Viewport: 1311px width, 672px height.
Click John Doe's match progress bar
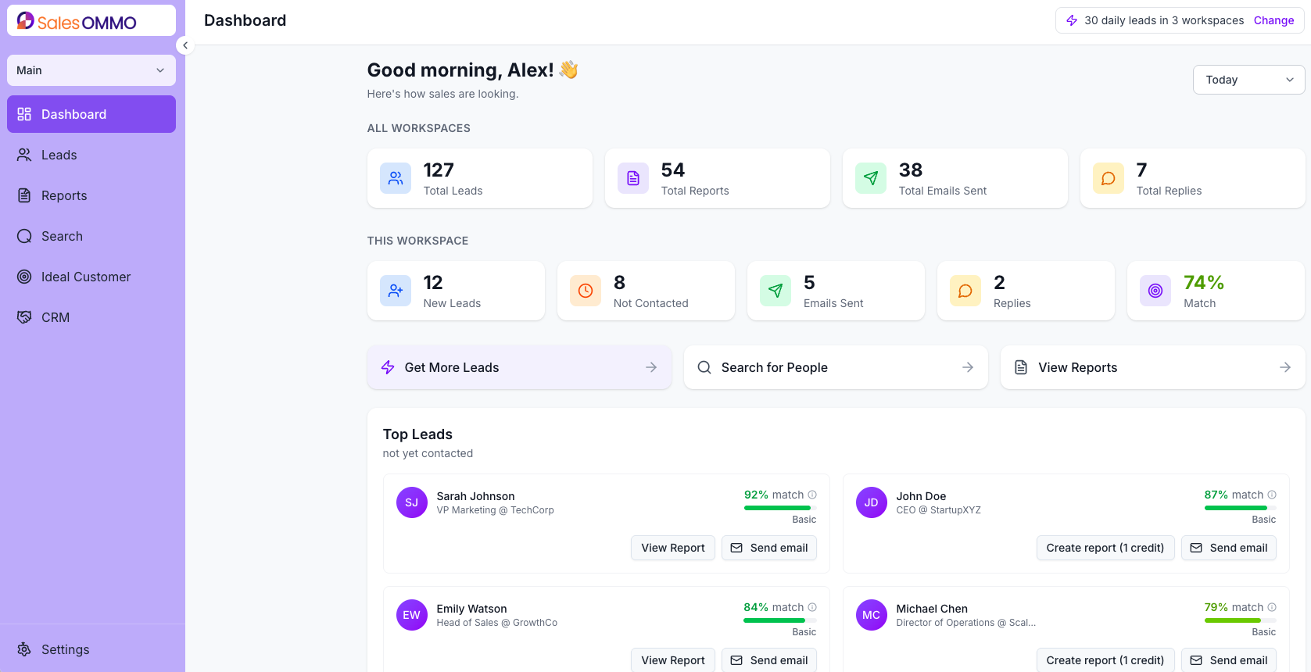click(x=1240, y=508)
